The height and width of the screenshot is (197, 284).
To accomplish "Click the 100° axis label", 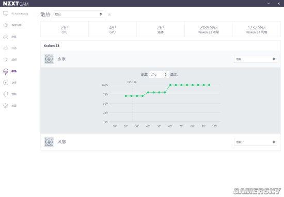I will [215, 126].
